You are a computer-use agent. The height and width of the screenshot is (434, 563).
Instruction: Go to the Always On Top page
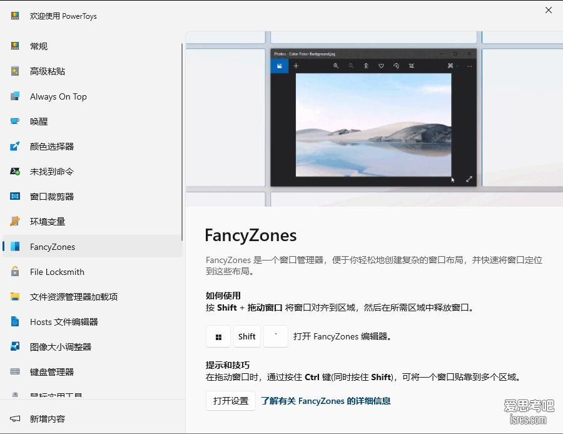[93, 96]
